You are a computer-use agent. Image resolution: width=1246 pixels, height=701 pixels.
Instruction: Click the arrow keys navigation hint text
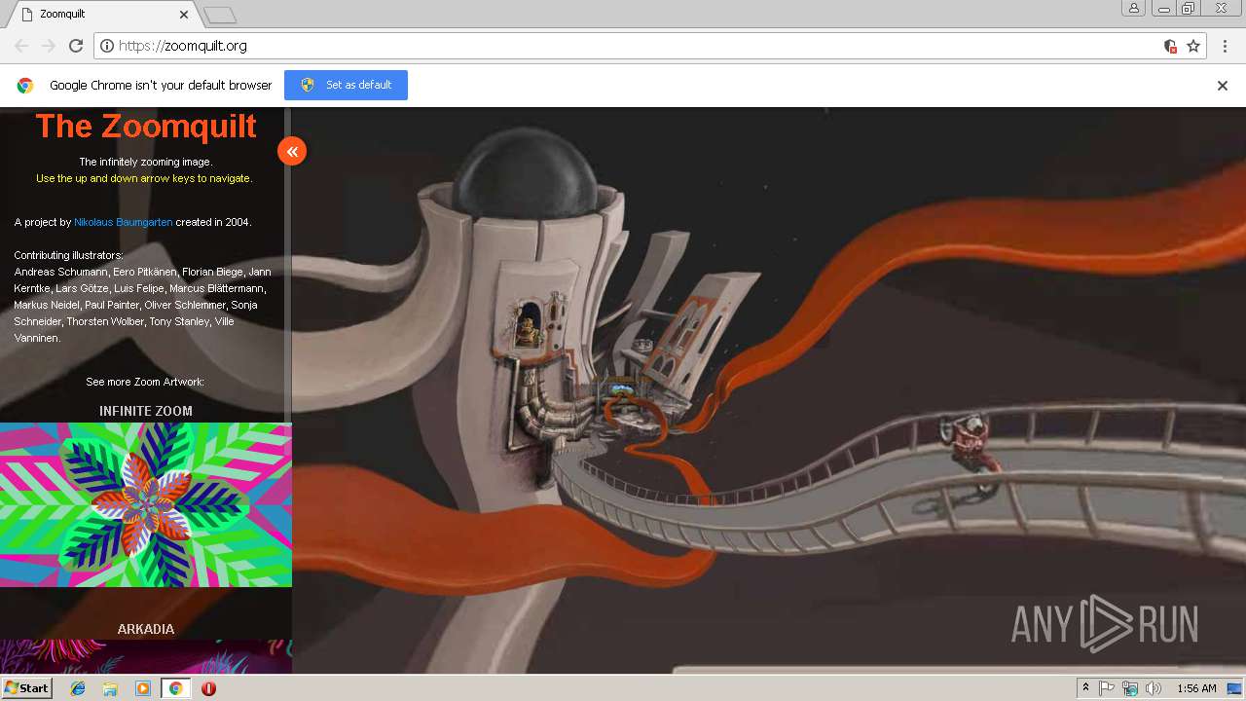[144, 178]
